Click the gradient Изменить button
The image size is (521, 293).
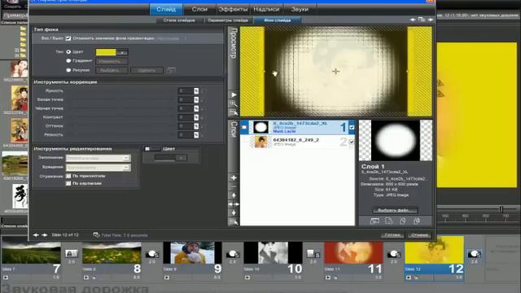click(112, 61)
